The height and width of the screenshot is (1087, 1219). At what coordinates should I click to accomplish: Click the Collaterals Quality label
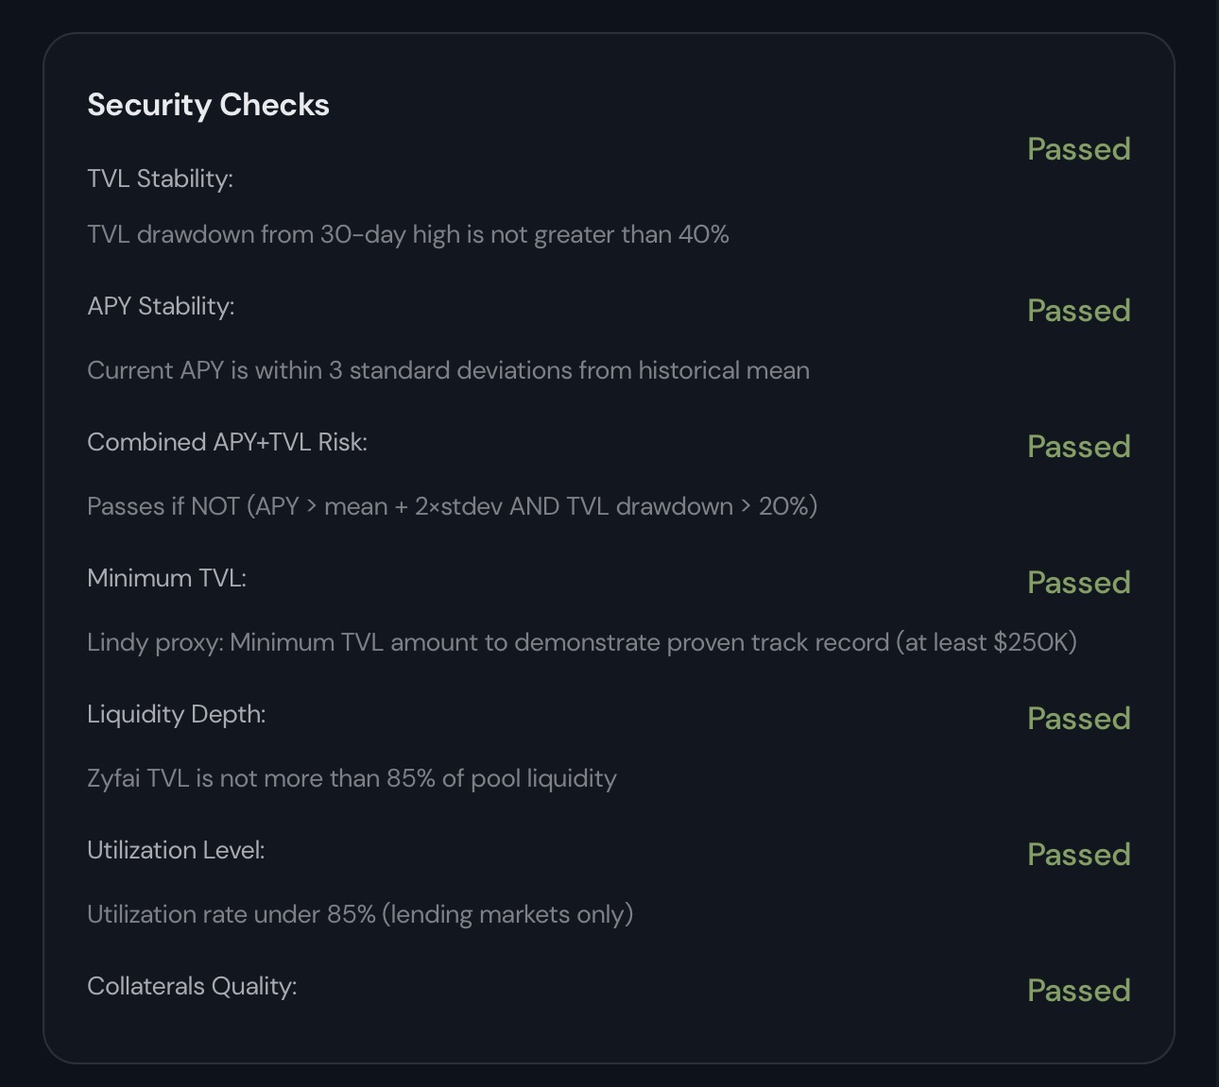pyautogui.click(x=192, y=986)
